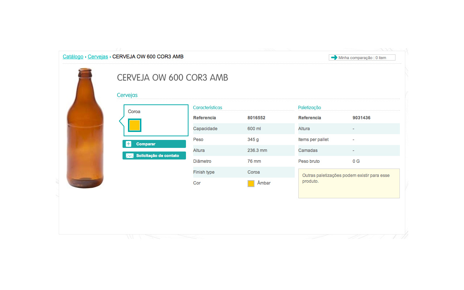Go to the Cervejas breadcrumb link

[x=98, y=57]
